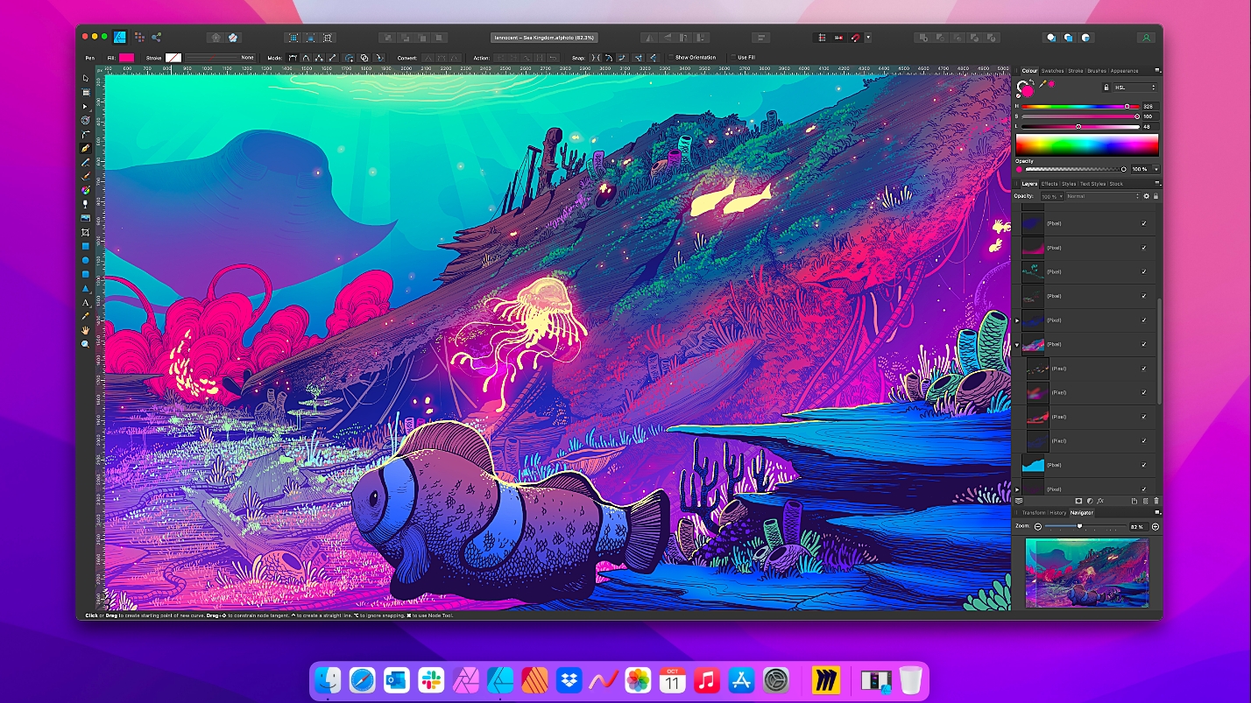Click the Navigator preview thumbnail

tap(1087, 573)
